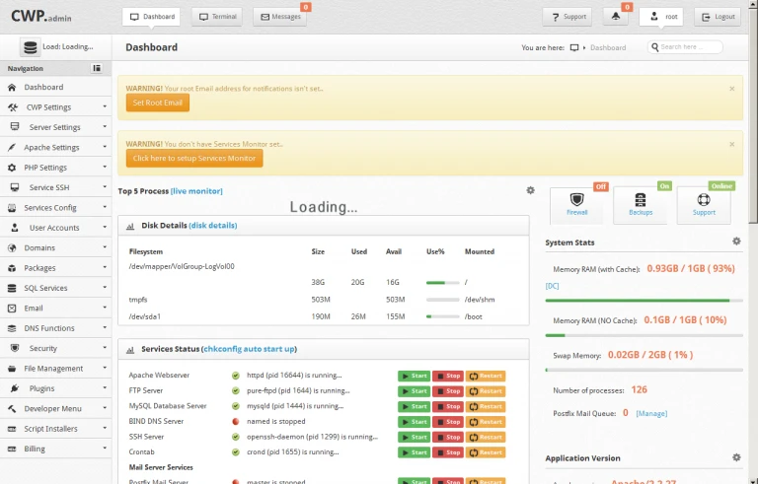Click Memory RAM NO Cache progress bar
Screen dimensions: 758x484
click(x=644, y=335)
